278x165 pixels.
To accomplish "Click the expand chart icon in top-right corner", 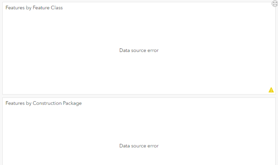I will (x=275, y=4).
